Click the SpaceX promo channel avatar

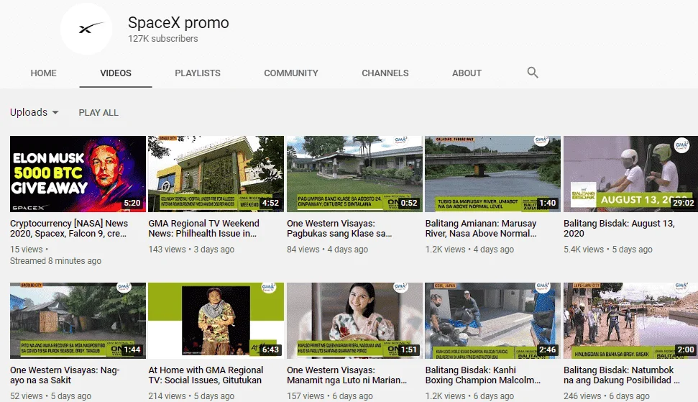tap(86, 29)
